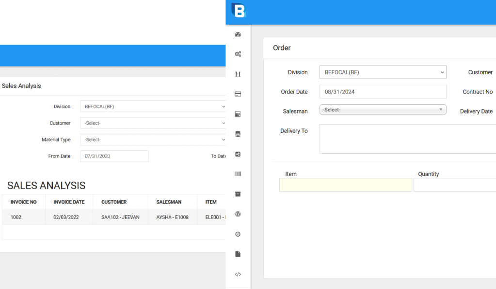
Task: Click the calculator icon in sidebar
Action: 238,114
